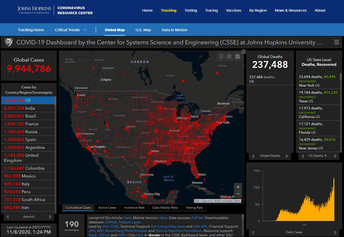The image size is (344, 237).
Task: Click the Coronavirus Resource Center link
Action: click(75, 10)
